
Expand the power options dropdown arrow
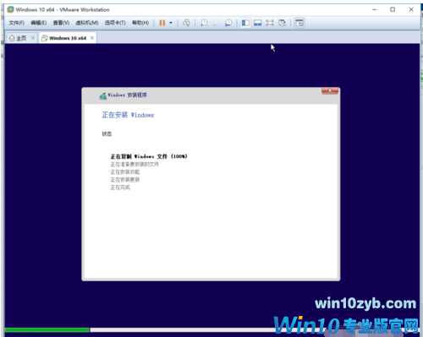coord(171,23)
